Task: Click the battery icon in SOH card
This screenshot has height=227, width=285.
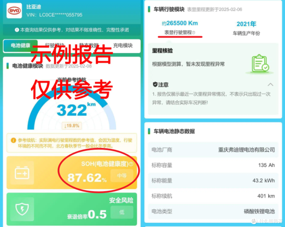Action: [22, 173]
